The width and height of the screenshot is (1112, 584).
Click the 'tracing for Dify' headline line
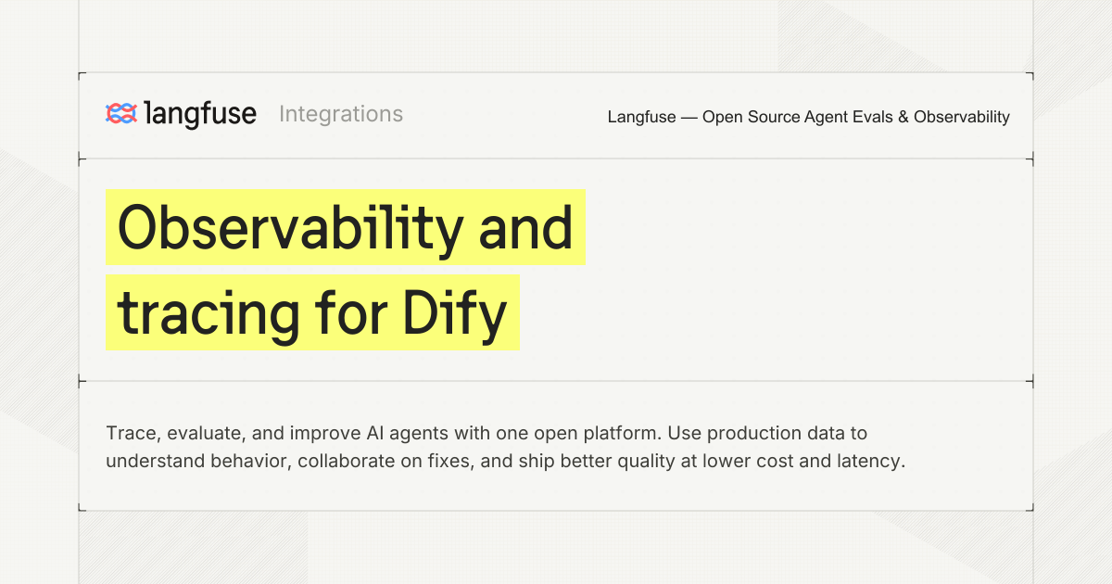coord(312,312)
